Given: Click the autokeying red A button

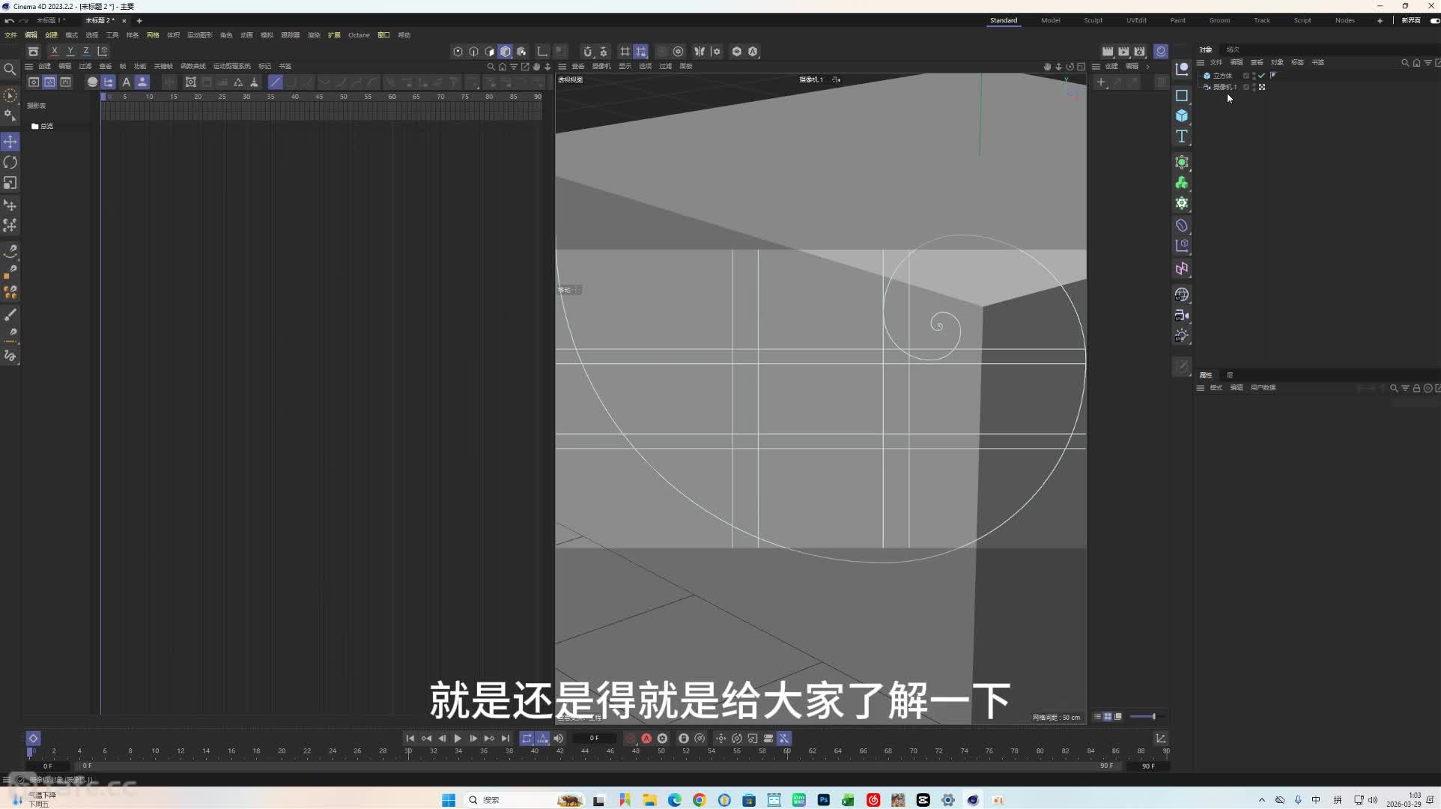Looking at the screenshot, I should coord(646,739).
